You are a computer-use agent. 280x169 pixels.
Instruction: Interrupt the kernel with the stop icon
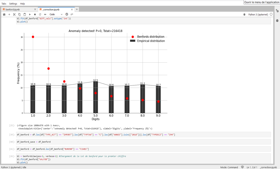pos(35,14)
